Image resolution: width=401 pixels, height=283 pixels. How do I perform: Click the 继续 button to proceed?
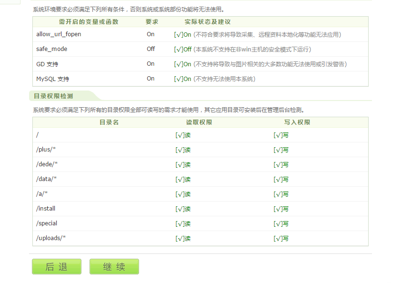pyautogui.click(x=114, y=267)
